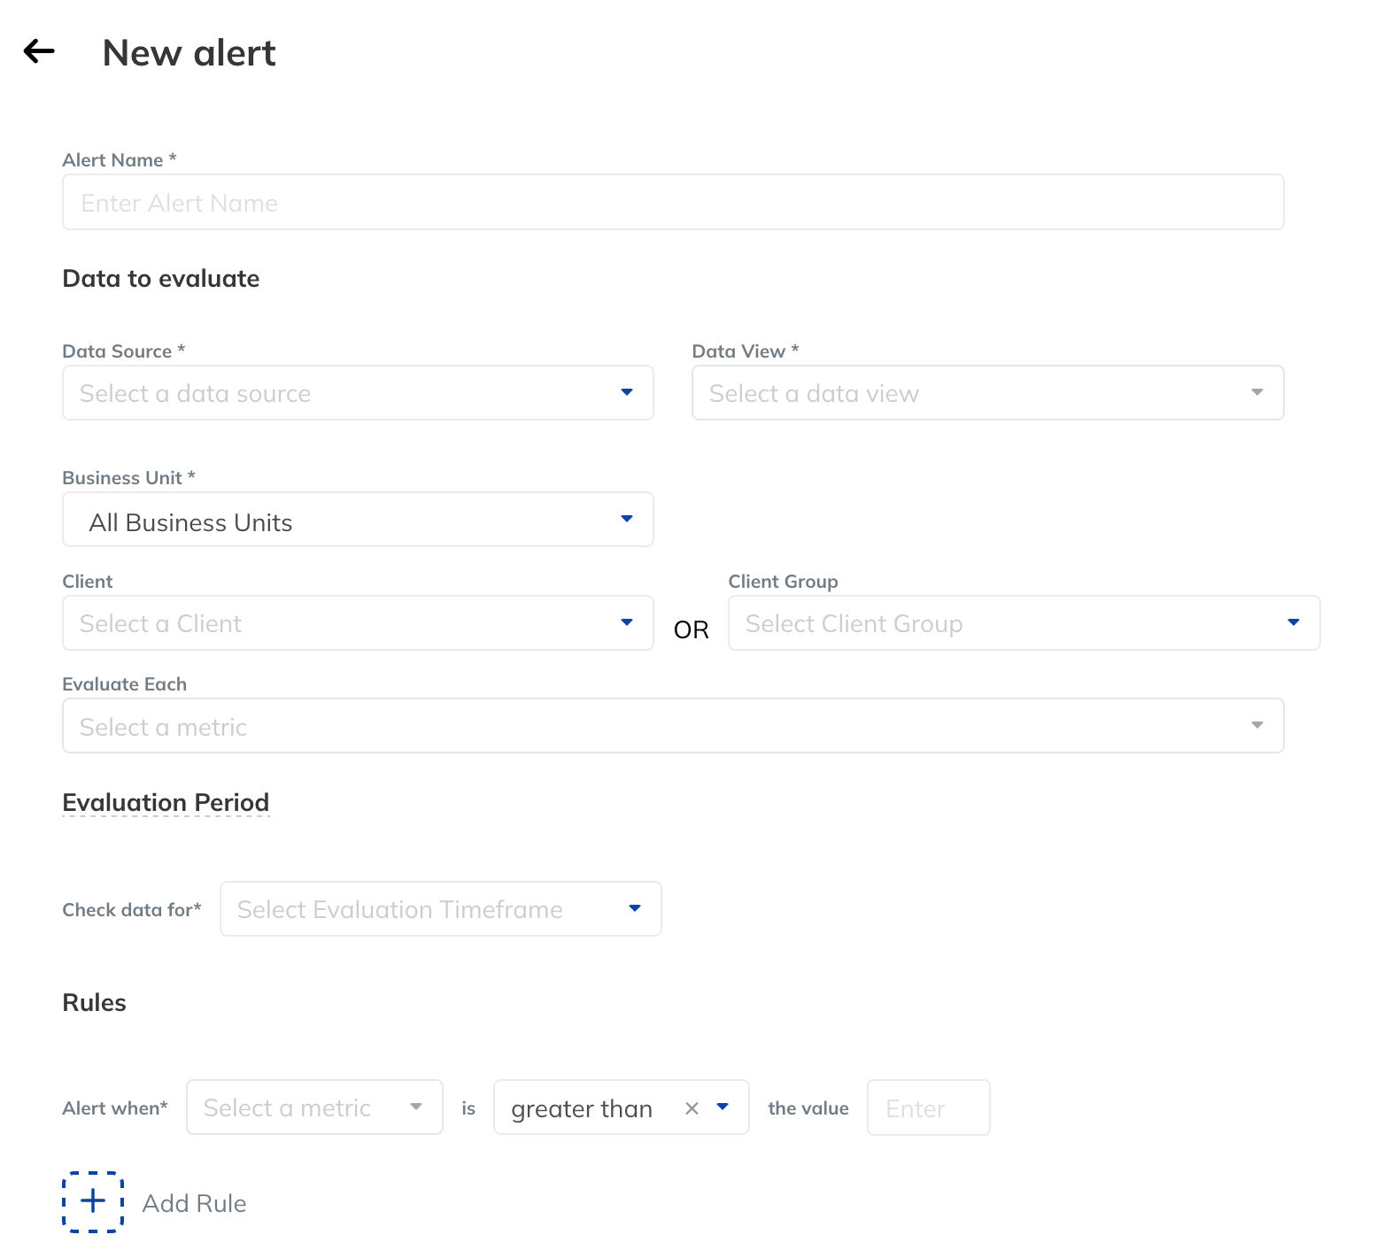Click the Enter value field in Rules
The width and height of the screenshot is (1376, 1250).
928,1107
